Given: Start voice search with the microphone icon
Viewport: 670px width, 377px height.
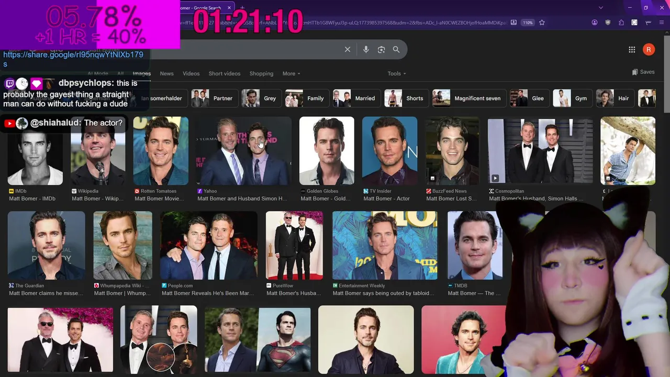Looking at the screenshot, I should click(x=366, y=49).
